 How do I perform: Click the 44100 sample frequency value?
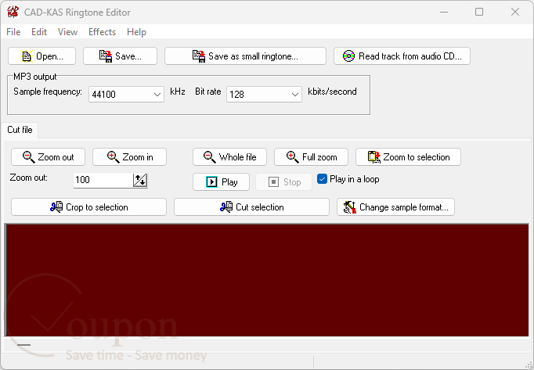[104, 95]
